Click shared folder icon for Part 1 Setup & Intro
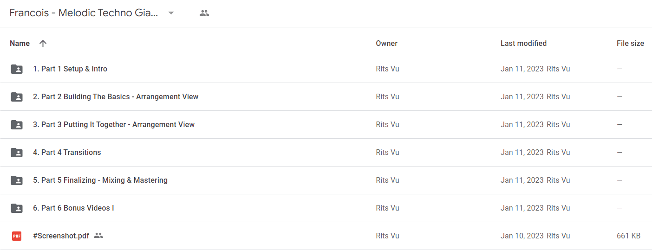Screen dimensions: 652x250 tap(17, 69)
